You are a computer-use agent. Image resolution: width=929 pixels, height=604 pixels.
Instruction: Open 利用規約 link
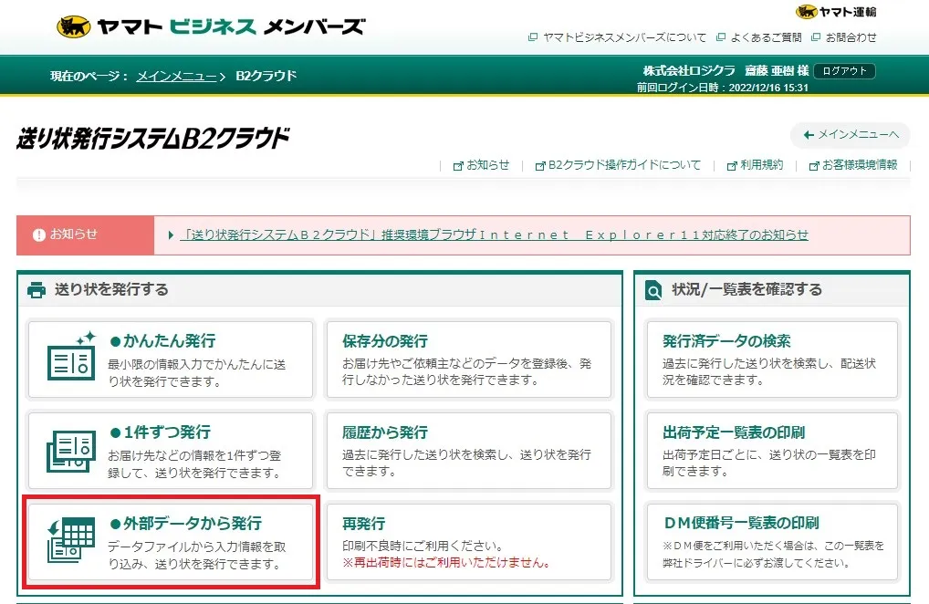(755, 165)
